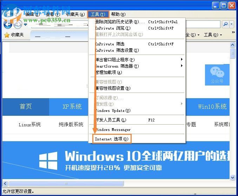Click the 专题 link
The height and width of the screenshot is (196, 238).
pyautogui.click(x=191, y=125)
